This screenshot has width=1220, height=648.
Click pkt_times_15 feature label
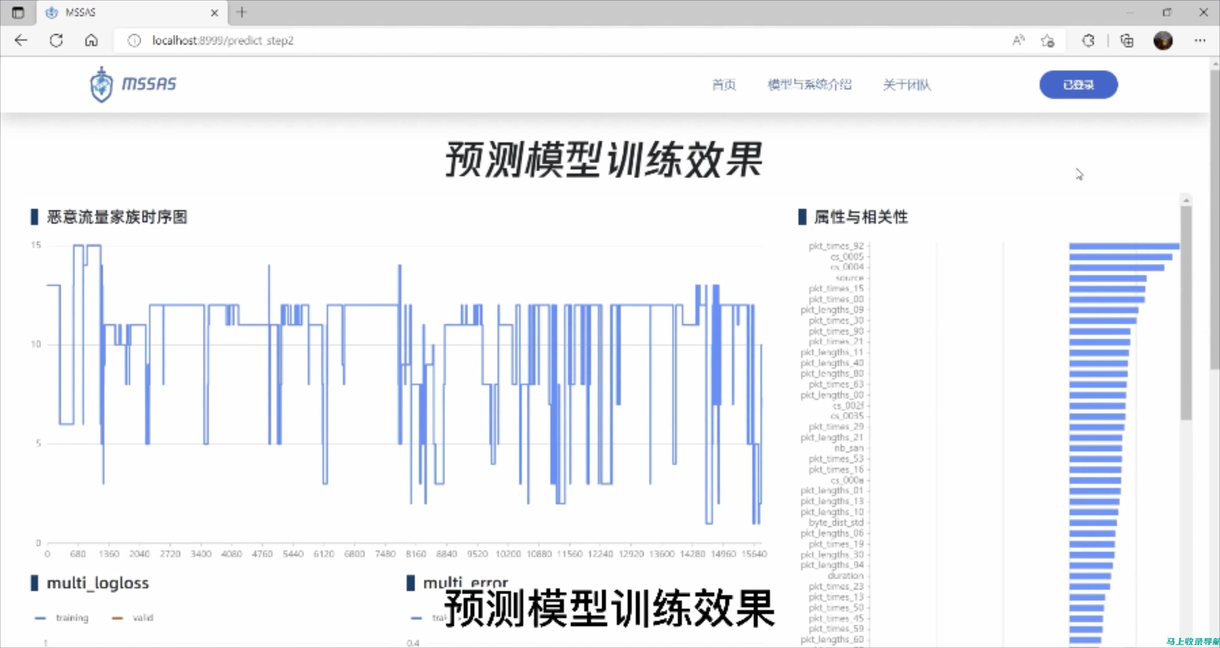coord(836,288)
